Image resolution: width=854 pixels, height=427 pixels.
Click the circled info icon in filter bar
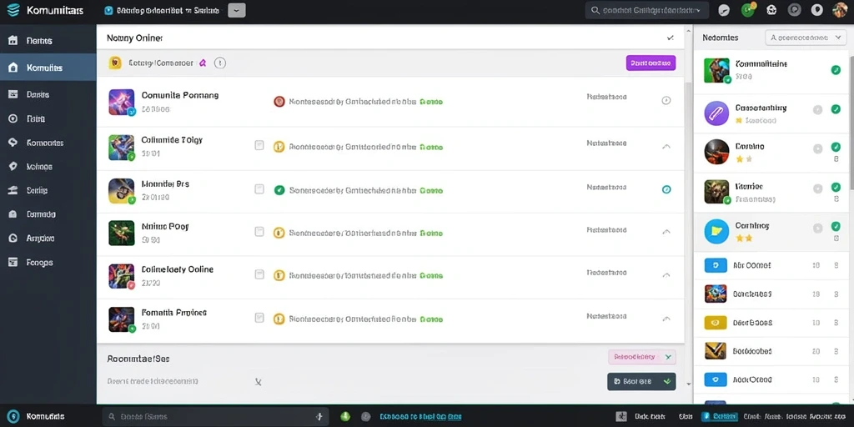pos(220,63)
